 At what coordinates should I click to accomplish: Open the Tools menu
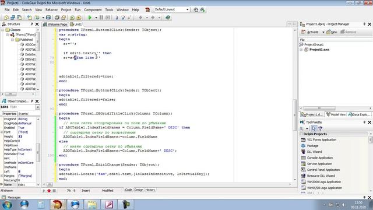pos(109,10)
